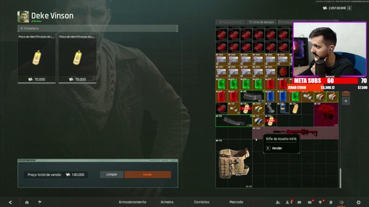Select the red H416 assault rifle
This screenshot has height=207, width=369.
pos(295,133)
